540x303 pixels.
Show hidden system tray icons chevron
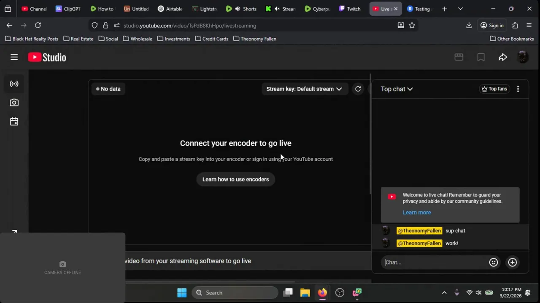pyautogui.click(x=444, y=292)
